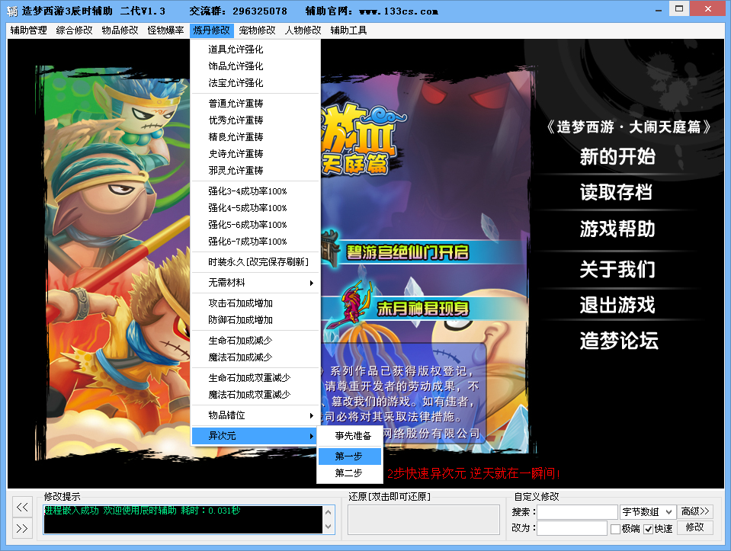Viewport: 731px width, 551px height.
Task: Click the >> expand arrow button
Action: coord(22,528)
